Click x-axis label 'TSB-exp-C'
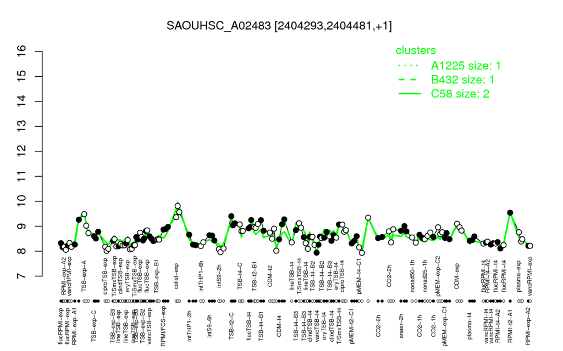Image resolution: width=563 pixels, height=351 pixels. click(x=93, y=325)
